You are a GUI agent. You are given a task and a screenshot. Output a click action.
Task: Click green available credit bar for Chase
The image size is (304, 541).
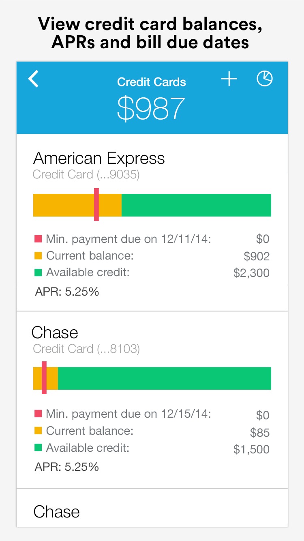point(165,378)
